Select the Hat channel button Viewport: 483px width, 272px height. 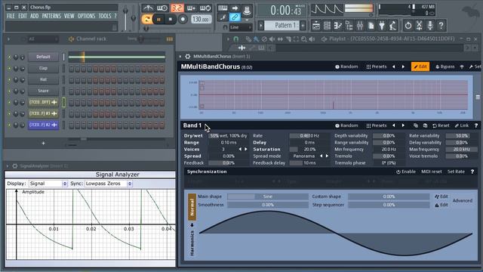[x=43, y=79]
